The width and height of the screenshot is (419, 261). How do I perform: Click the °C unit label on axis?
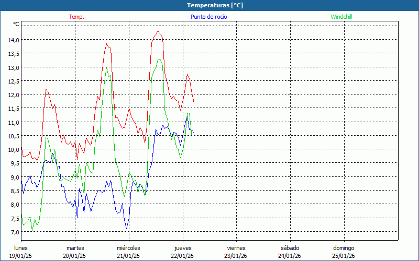coord(16,24)
